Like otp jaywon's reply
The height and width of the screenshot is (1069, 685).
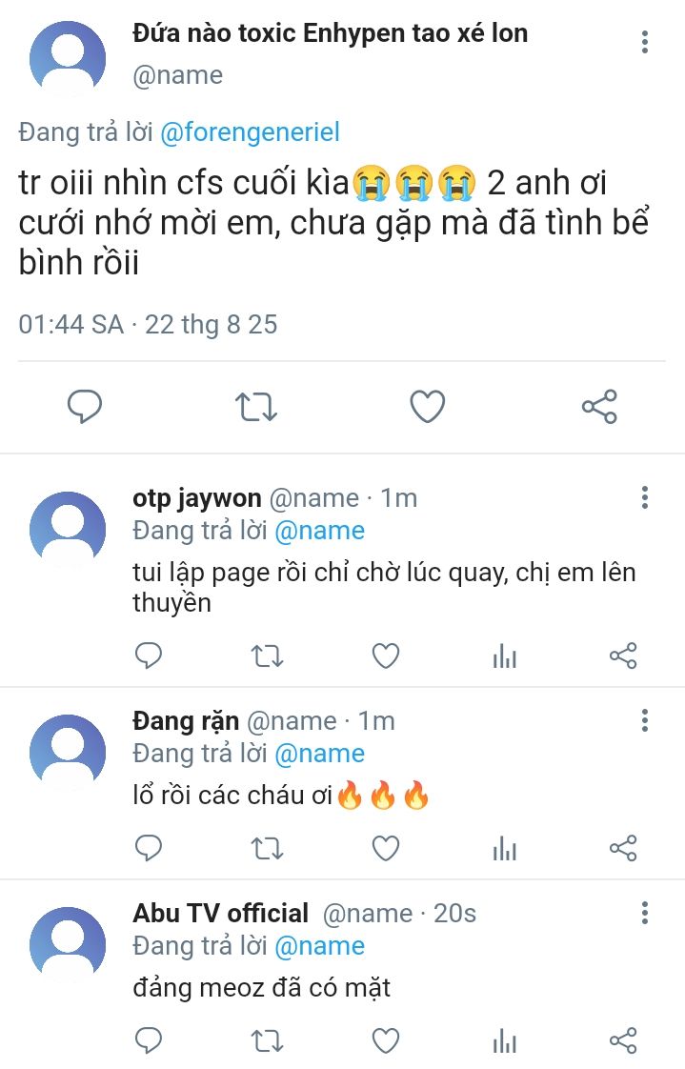click(x=385, y=656)
